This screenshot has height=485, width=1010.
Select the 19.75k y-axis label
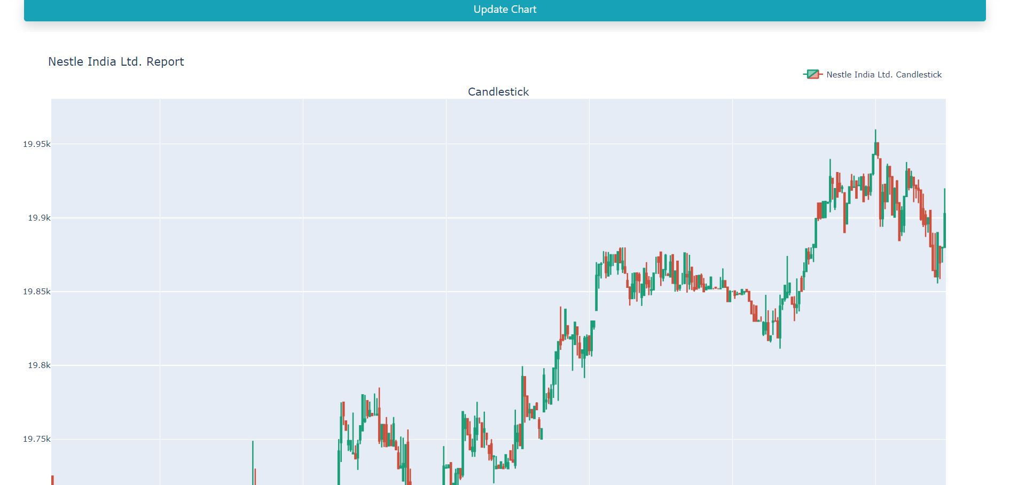point(36,439)
